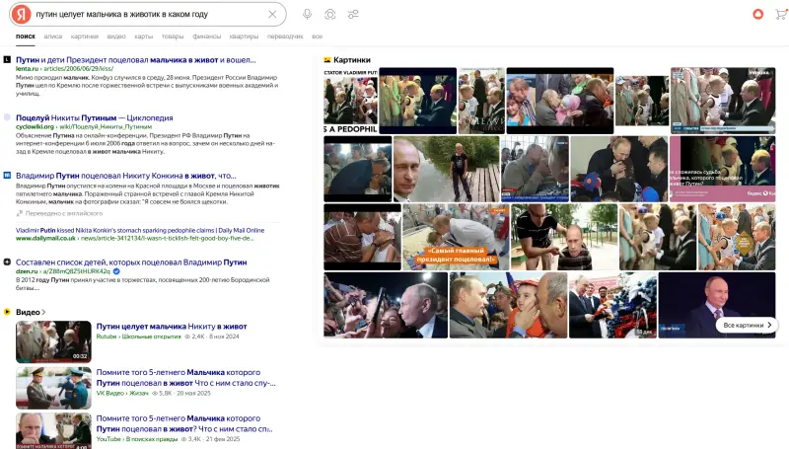Switch to the 'видео' tab
The width and height of the screenshot is (789, 449).
pos(116,37)
